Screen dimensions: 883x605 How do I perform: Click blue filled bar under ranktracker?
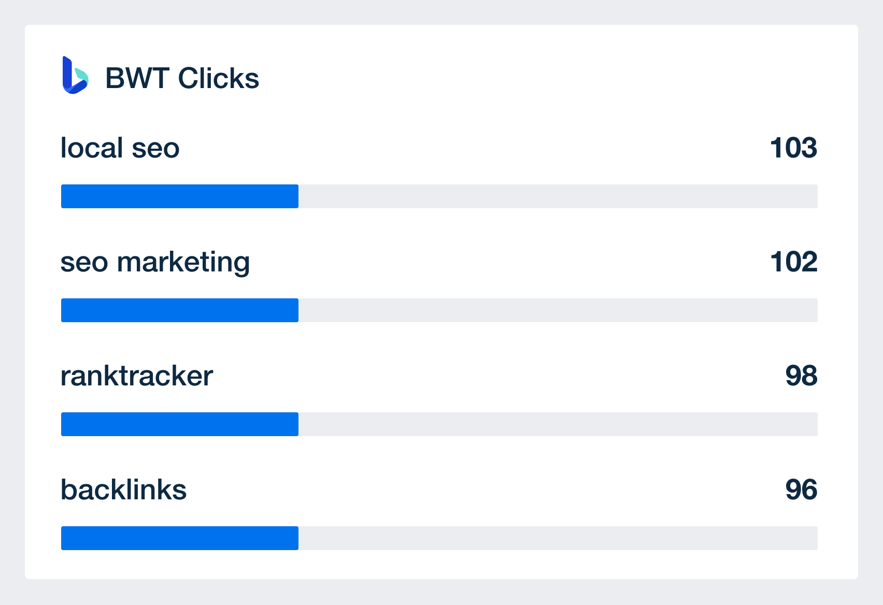point(180,424)
